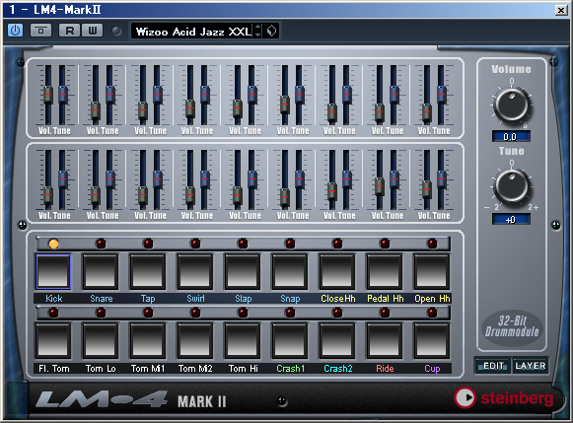Click the master Volume knob
Viewport: 573px width, 423px height.
point(511,105)
